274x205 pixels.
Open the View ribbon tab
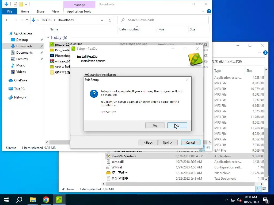point(55,11)
